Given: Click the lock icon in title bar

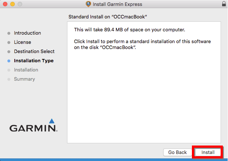Looking at the screenshot, I should [x=224, y=4].
